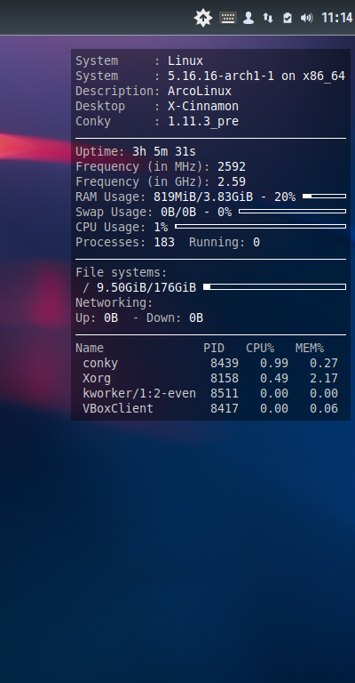
Task: Click the clipboard checkmark tray icon
Action: pos(288,18)
